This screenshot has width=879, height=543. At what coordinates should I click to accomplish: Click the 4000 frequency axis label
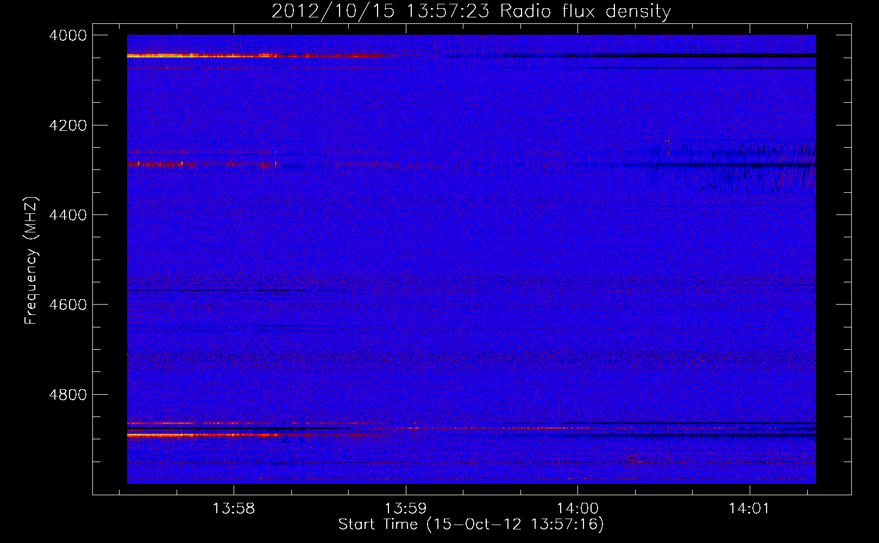click(x=68, y=35)
